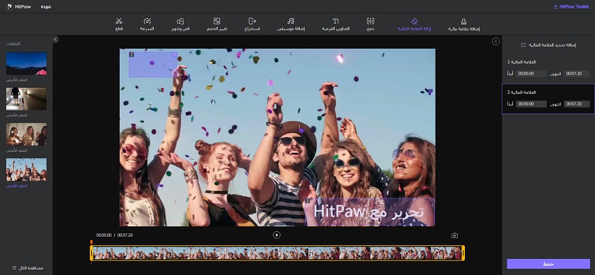Click the Save (حفظ) button
The height and width of the screenshot is (275, 595).
click(x=548, y=264)
